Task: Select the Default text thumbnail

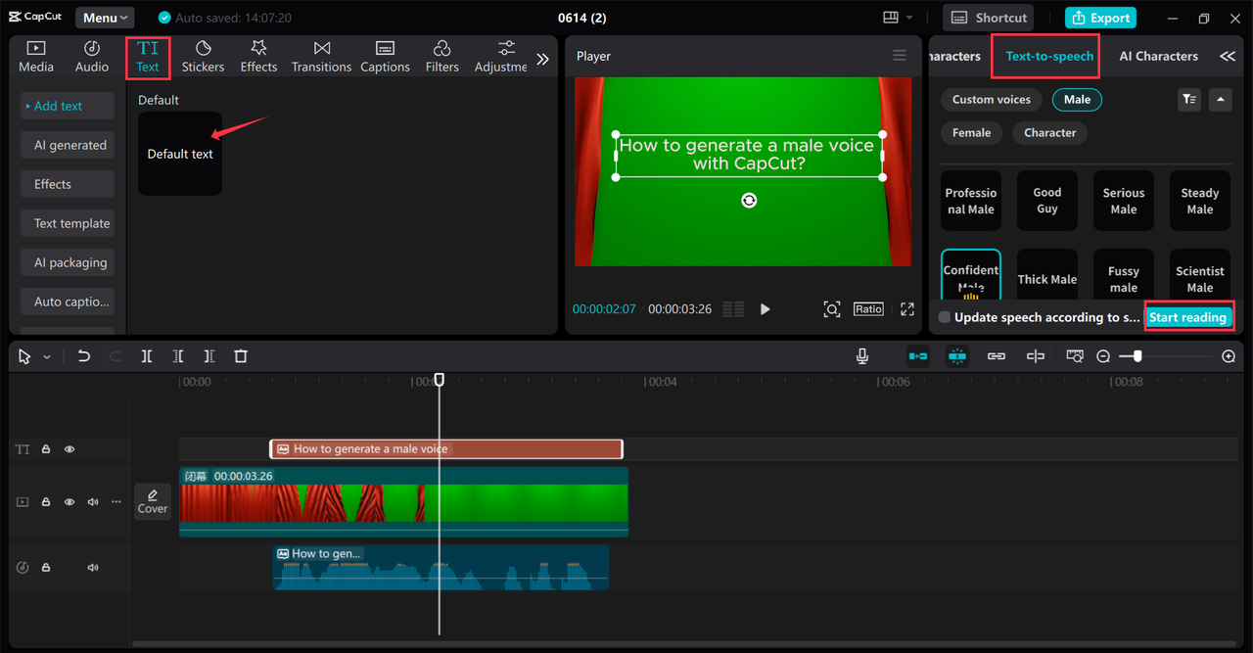Action: (x=180, y=154)
